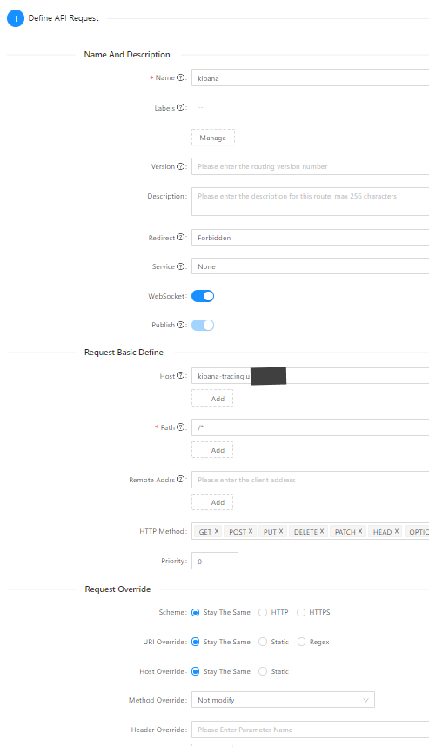Click the Remote Addrs input field

click(310, 479)
